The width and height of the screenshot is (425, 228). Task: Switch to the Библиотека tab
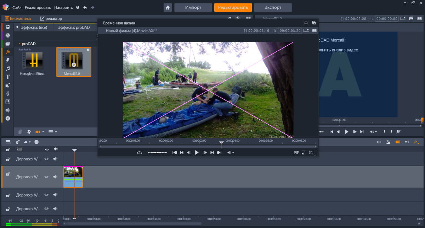point(18,18)
